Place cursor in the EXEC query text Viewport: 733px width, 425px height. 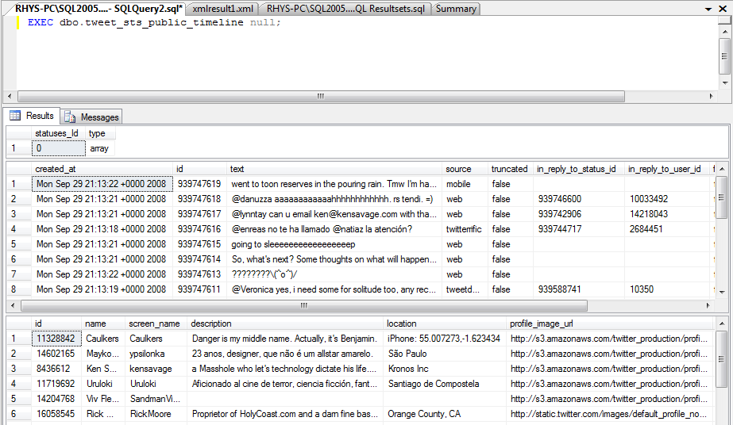coord(154,22)
